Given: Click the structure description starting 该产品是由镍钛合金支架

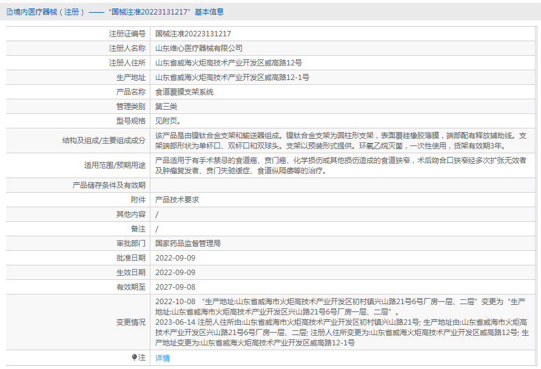Looking at the screenshot, I should point(341,141).
